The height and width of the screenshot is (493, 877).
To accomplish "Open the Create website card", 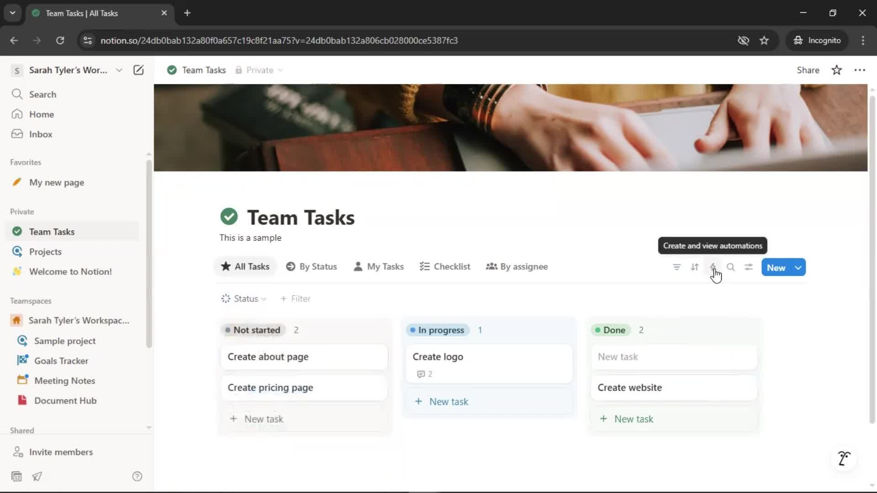I will coord(674,388).
